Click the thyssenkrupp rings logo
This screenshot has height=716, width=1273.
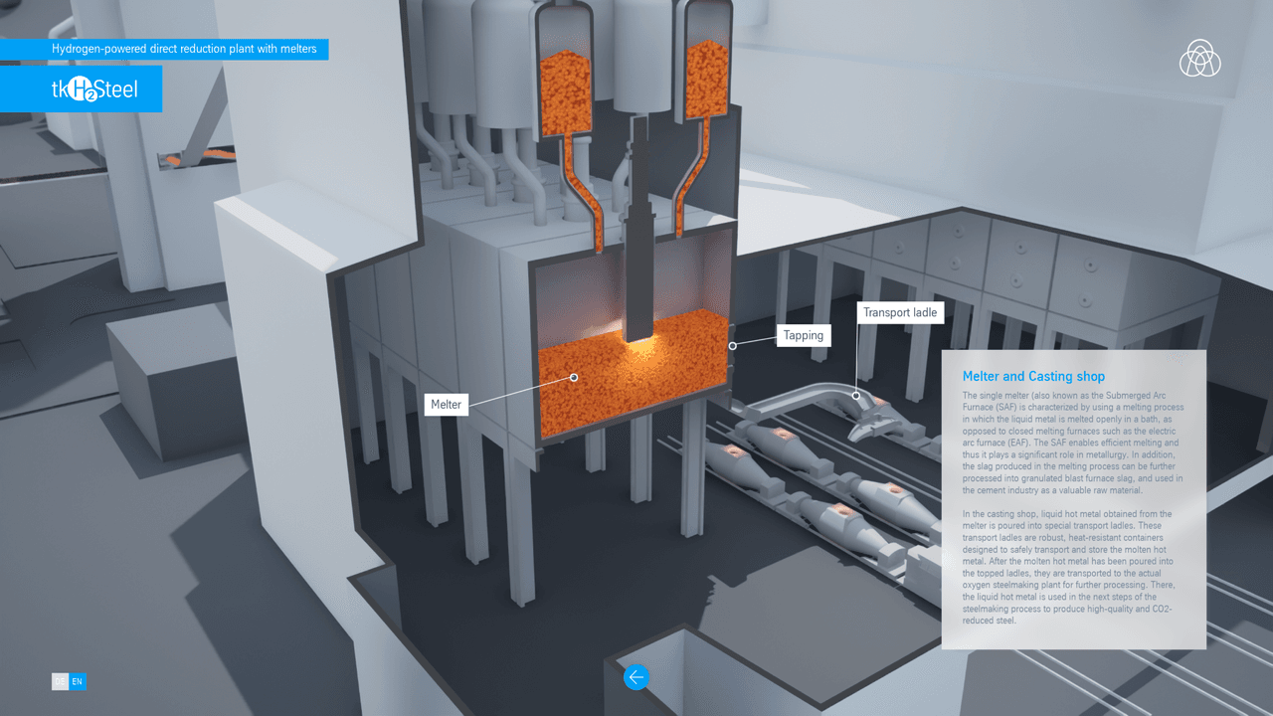click(1199, 58)
